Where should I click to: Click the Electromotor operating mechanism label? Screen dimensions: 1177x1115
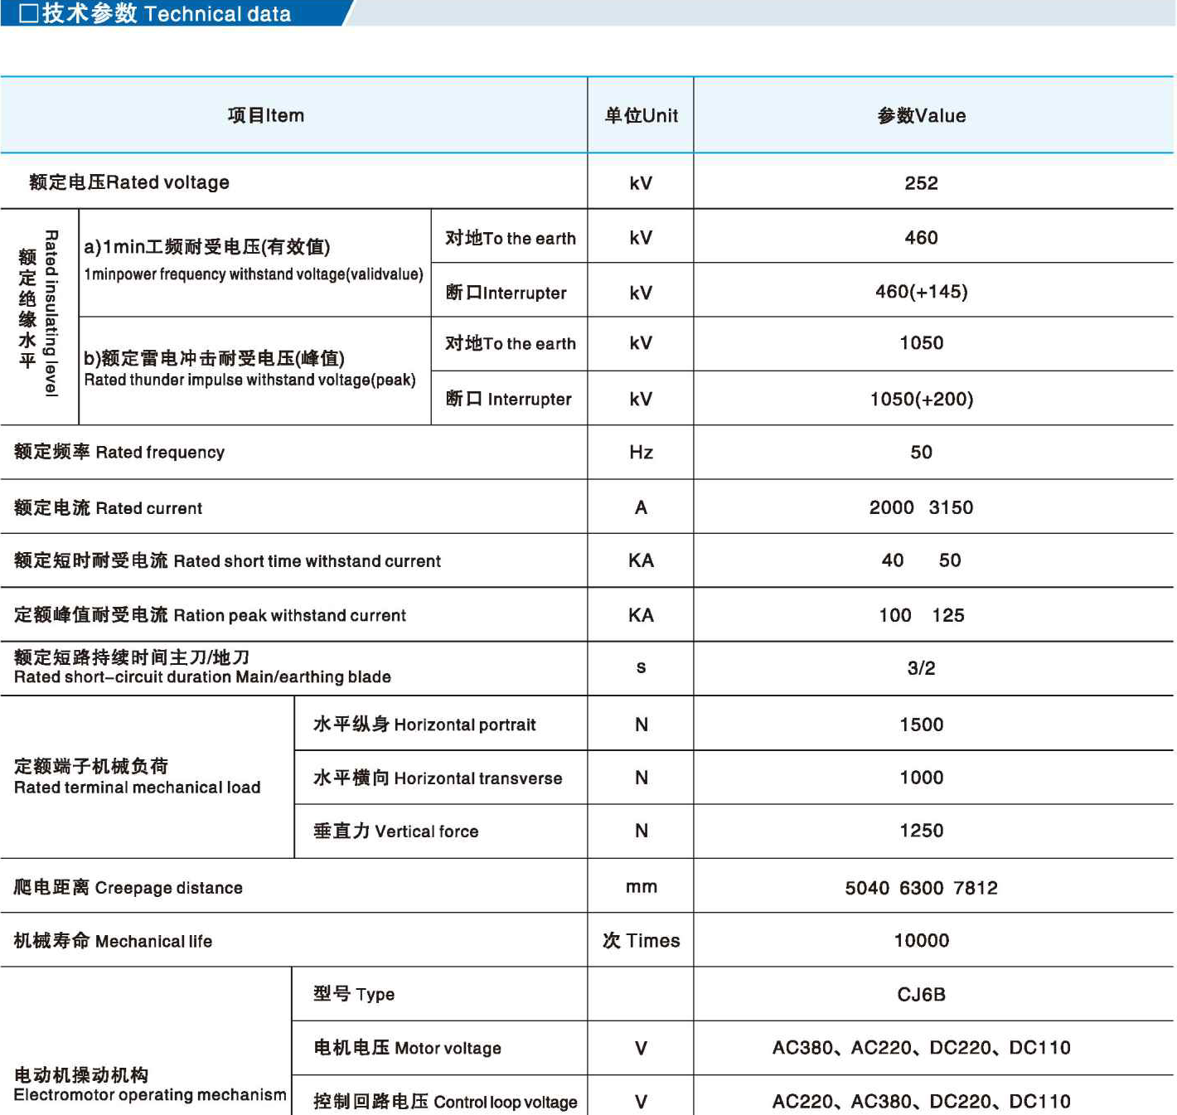(150, 1085)
